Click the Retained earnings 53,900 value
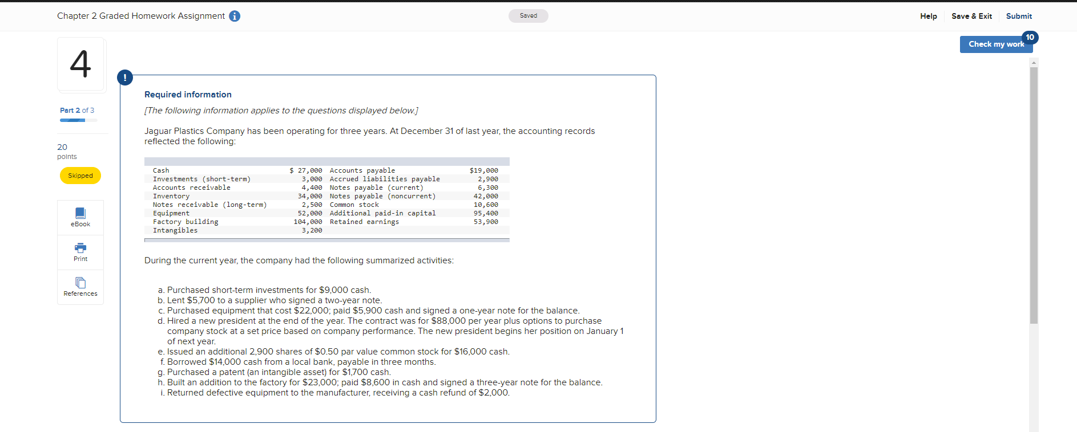The height and width of the screenshot is (432, 1077). click(486, 222)
